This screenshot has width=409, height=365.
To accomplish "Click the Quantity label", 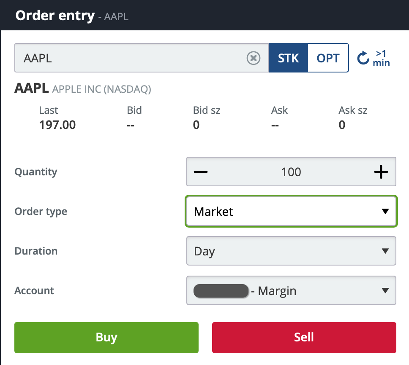I will click(36, 172).
